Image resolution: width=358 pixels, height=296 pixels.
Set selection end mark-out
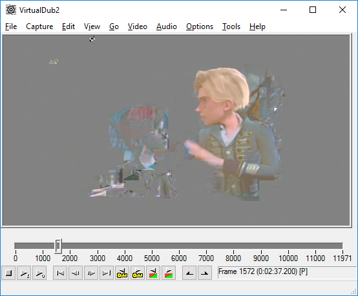tap(205, 273)
